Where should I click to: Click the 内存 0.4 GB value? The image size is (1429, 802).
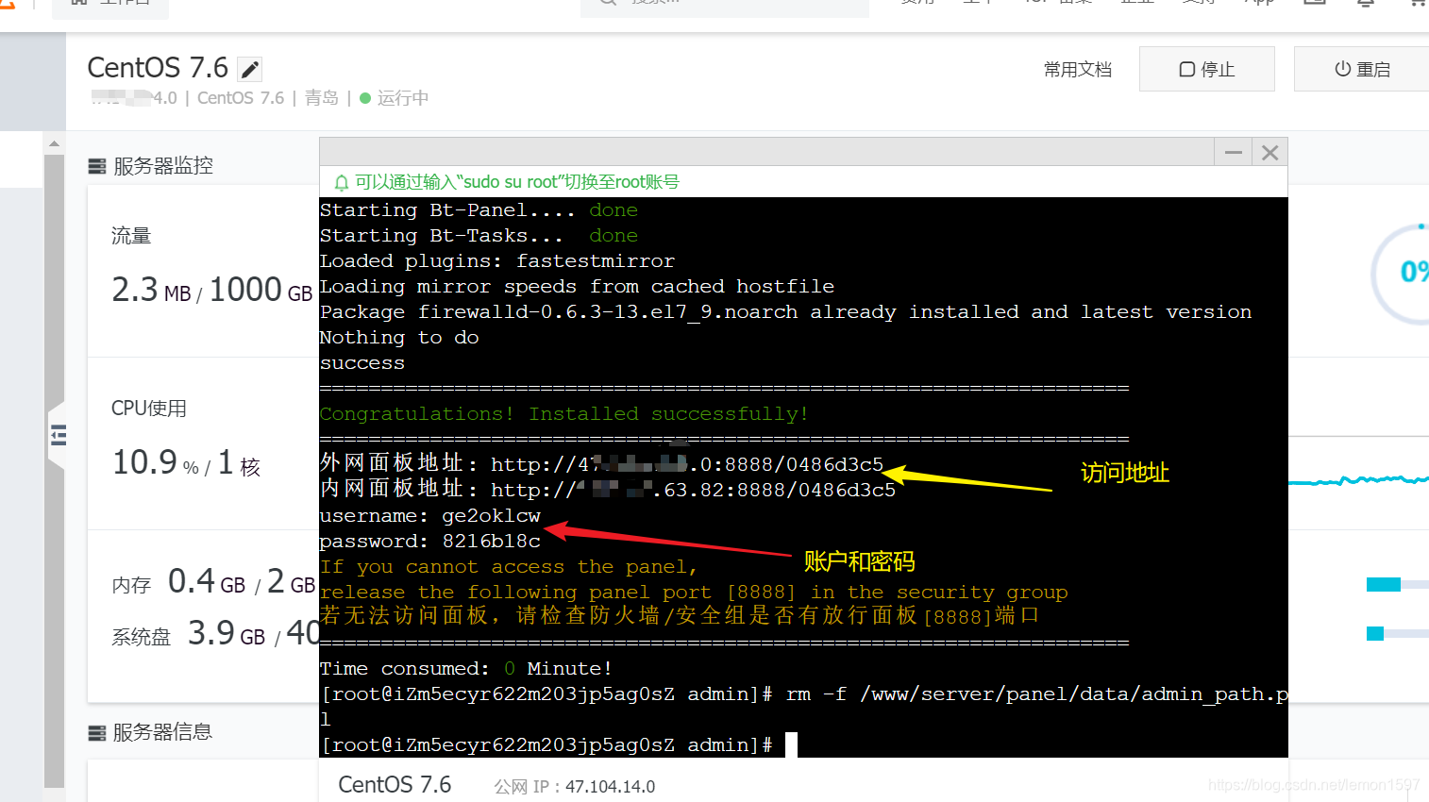[207, 582]
